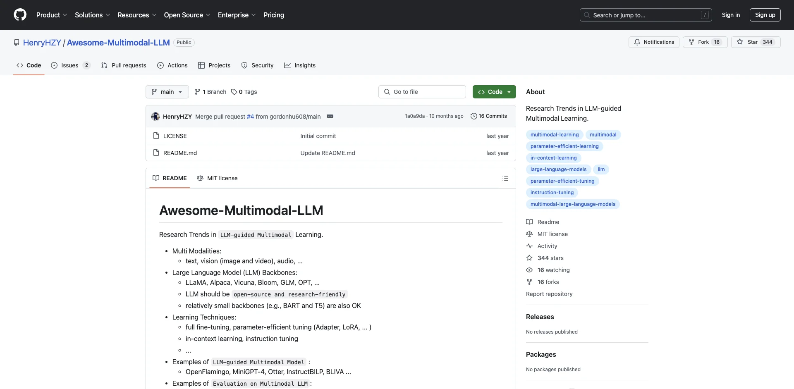The image size is (794, 389).
Task: Open the multimodal topic tag
Action: pos(603,135)
